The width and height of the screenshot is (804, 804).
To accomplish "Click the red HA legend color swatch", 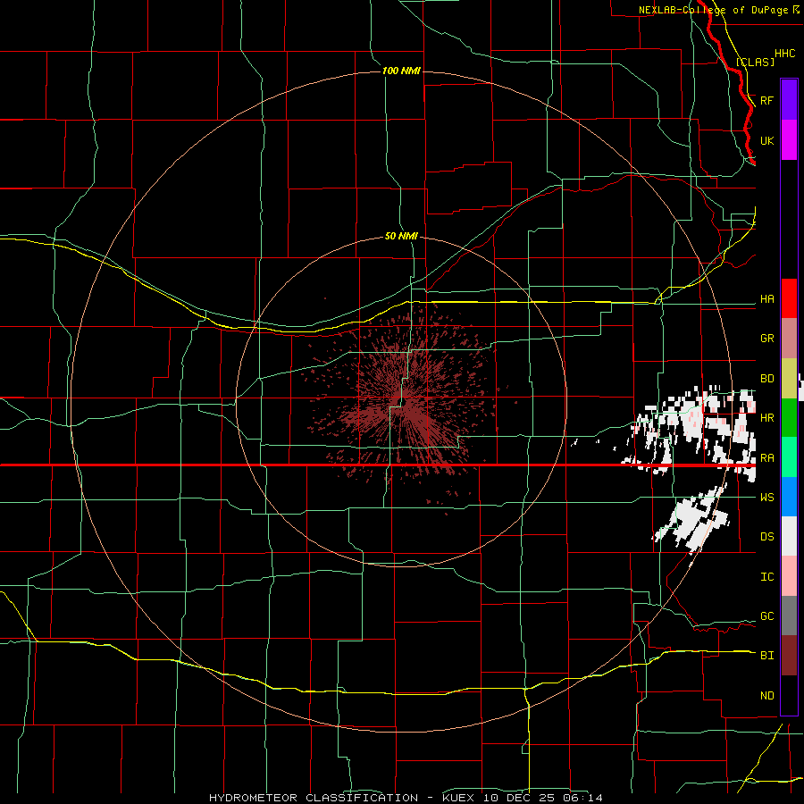I will (x=789, y=298).
